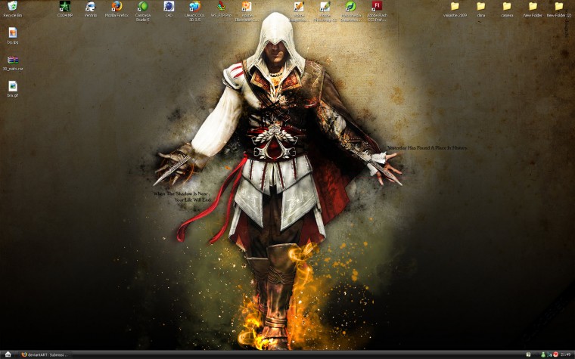Screen dimensions: 575x359
Task: Switch to the deviantART Firefox taskbar window
Action: (45, 354)
